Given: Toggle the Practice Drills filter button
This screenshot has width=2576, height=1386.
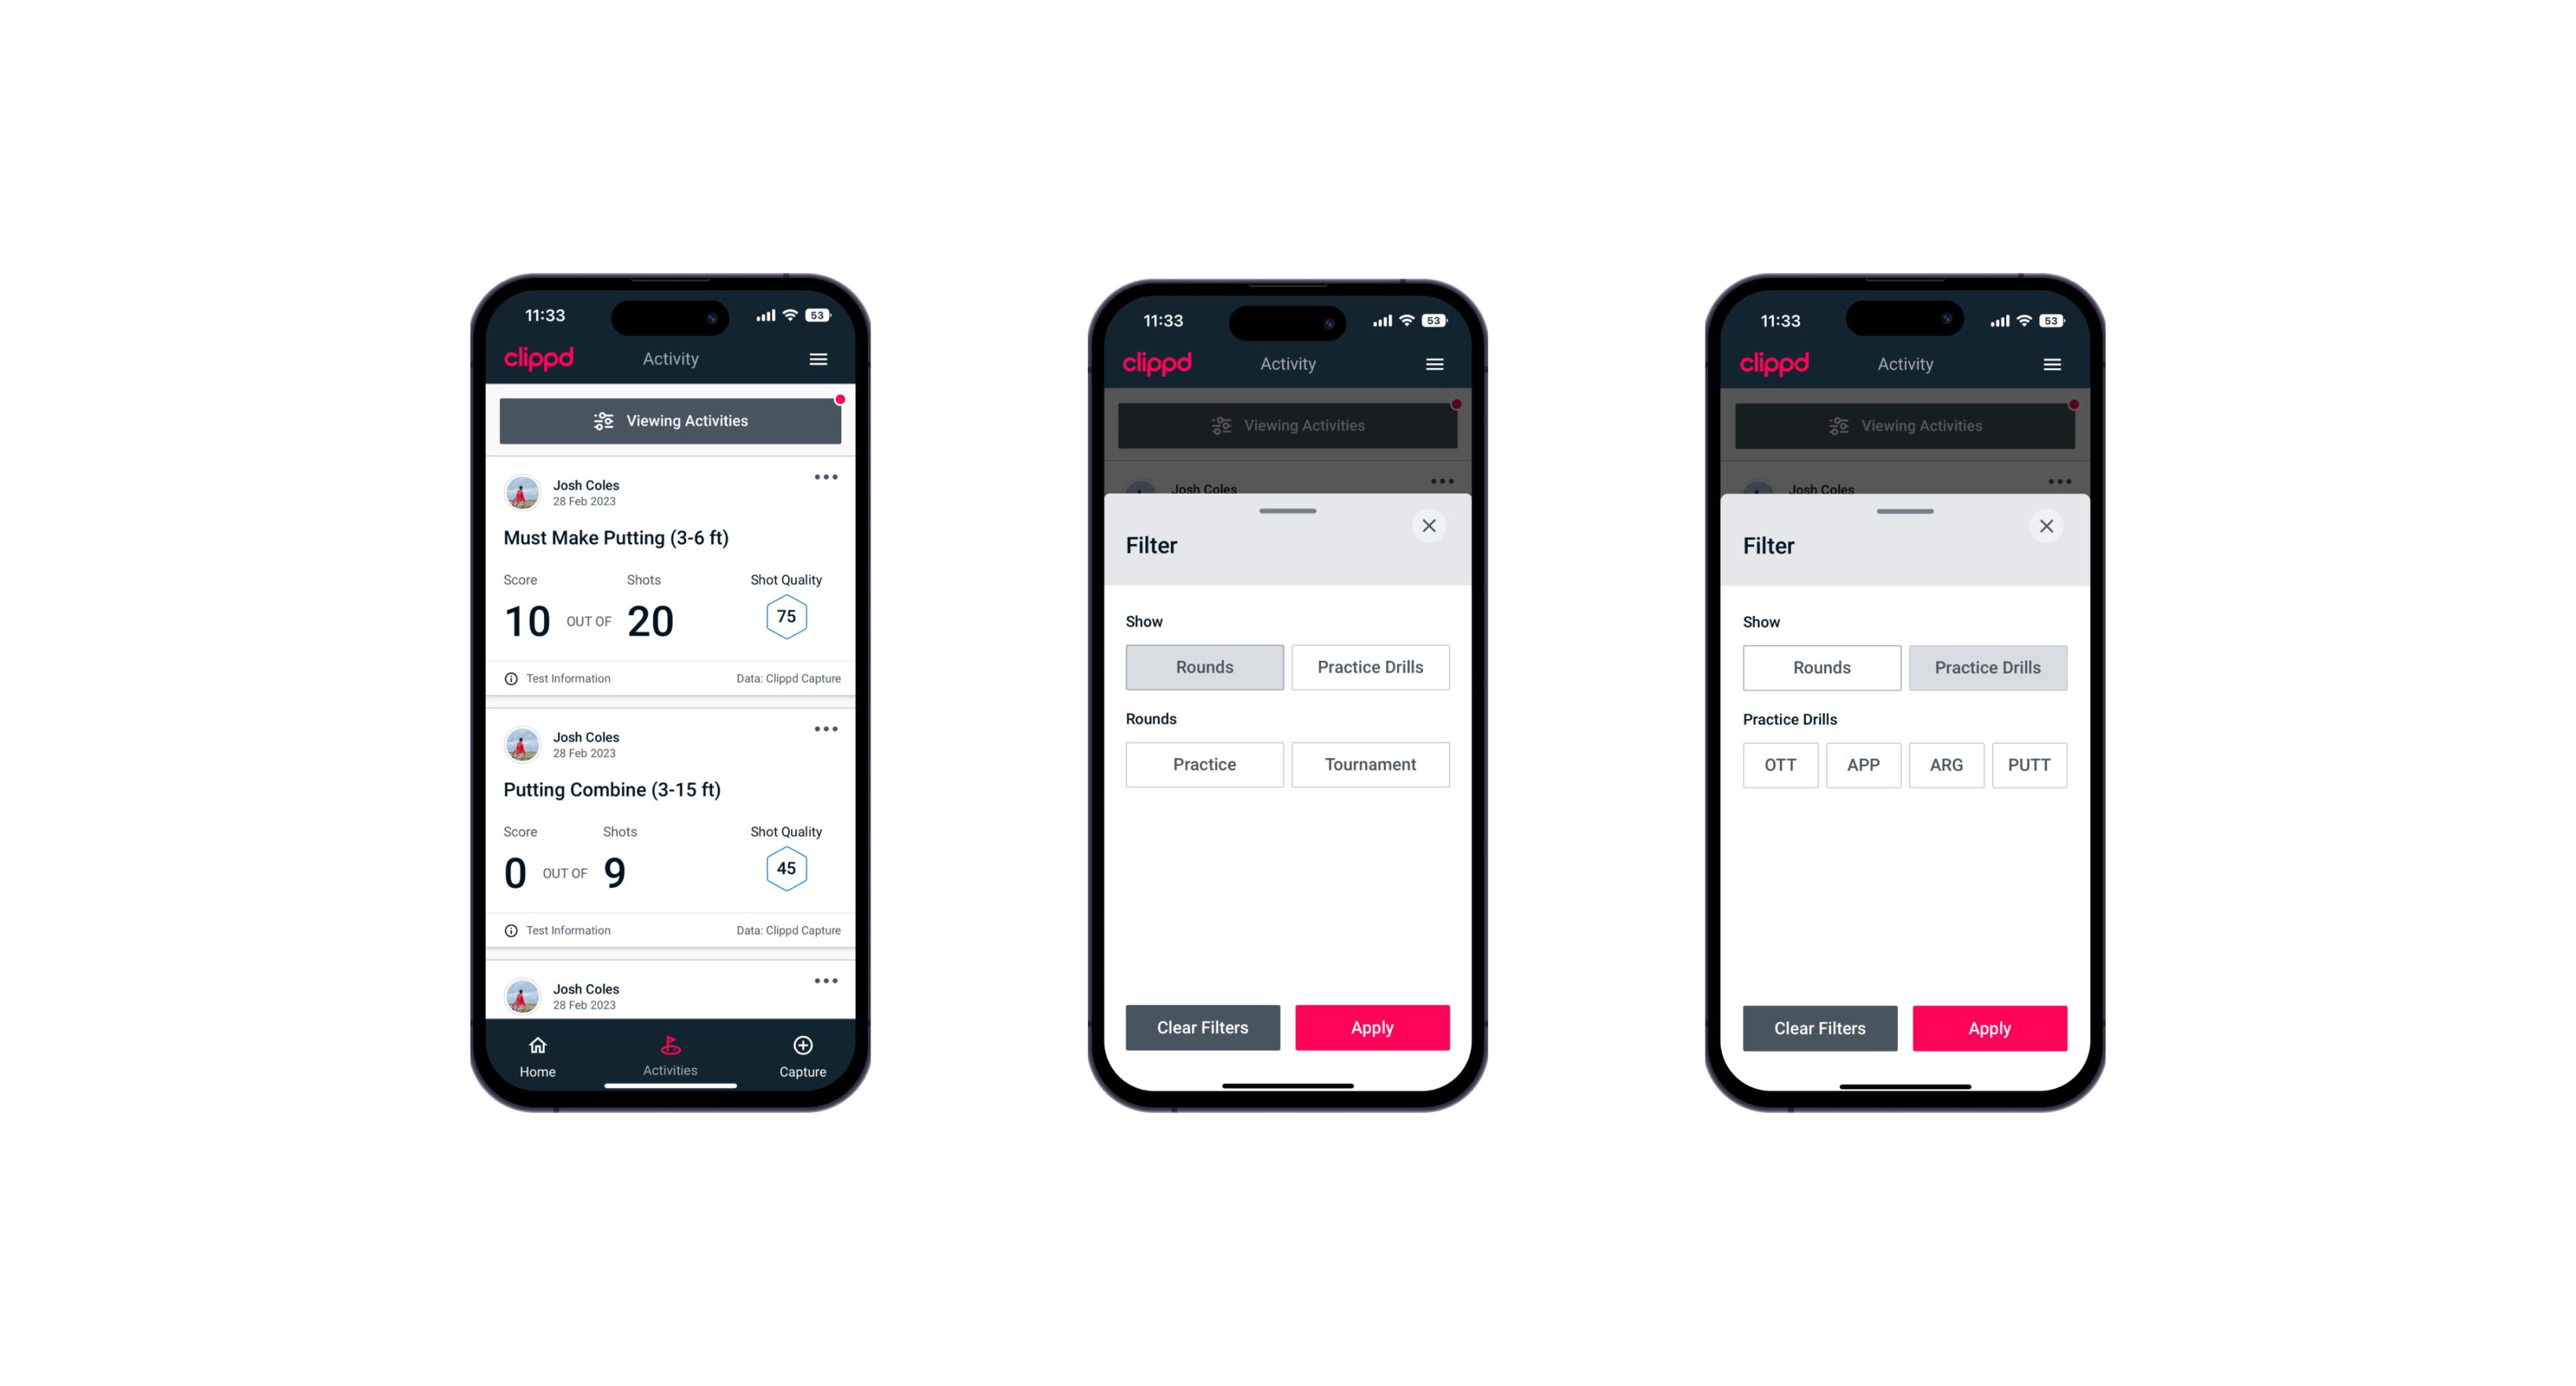Looking at the screenshot, I should coord(1370,666).
